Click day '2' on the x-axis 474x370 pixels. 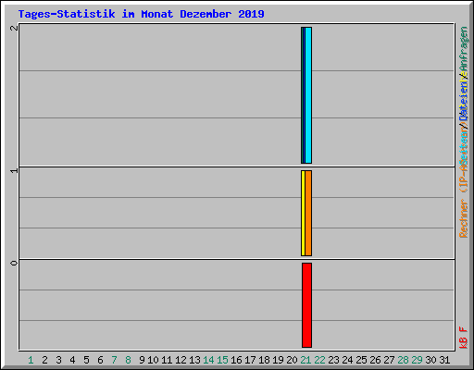45,360
